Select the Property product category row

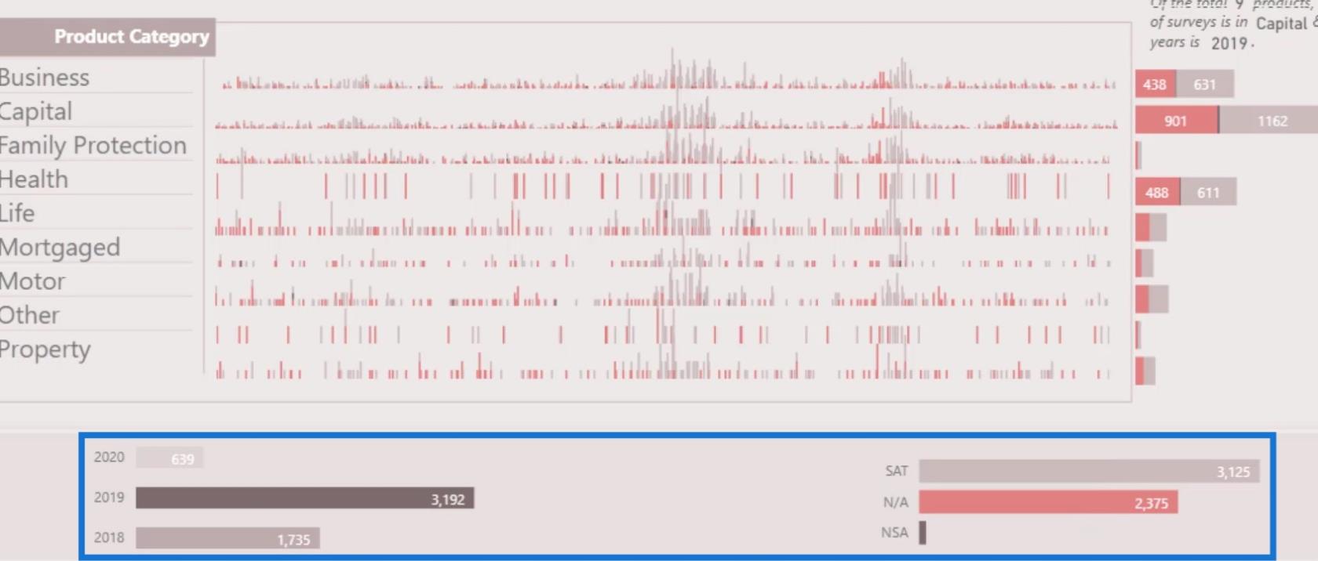point(94,349)
